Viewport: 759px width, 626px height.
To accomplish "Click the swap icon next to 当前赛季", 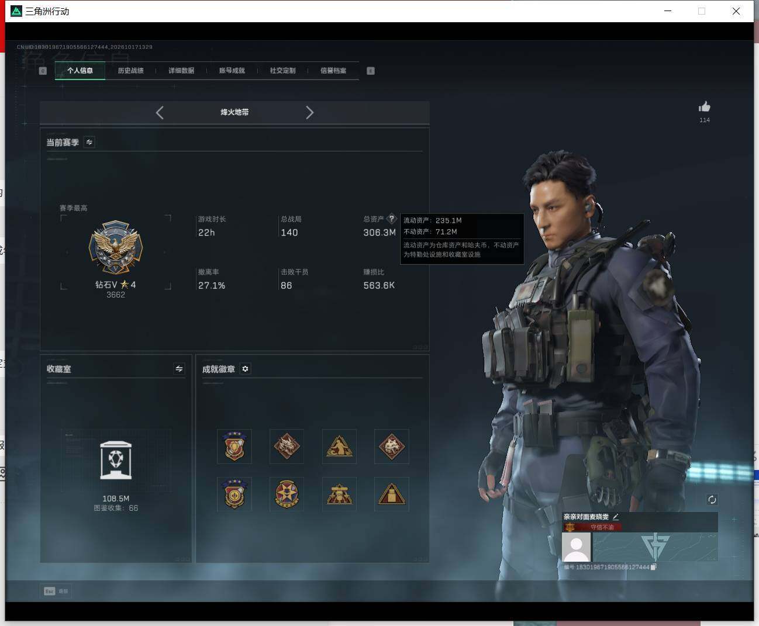I will [89, 142].
